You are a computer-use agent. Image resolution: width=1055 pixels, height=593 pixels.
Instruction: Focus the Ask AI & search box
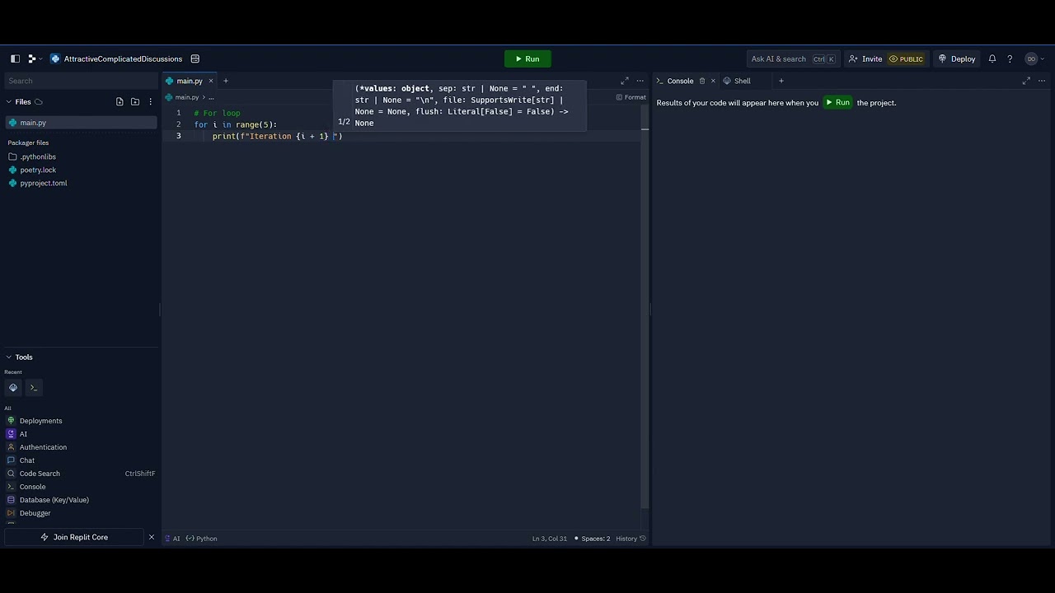click(793, 58)
